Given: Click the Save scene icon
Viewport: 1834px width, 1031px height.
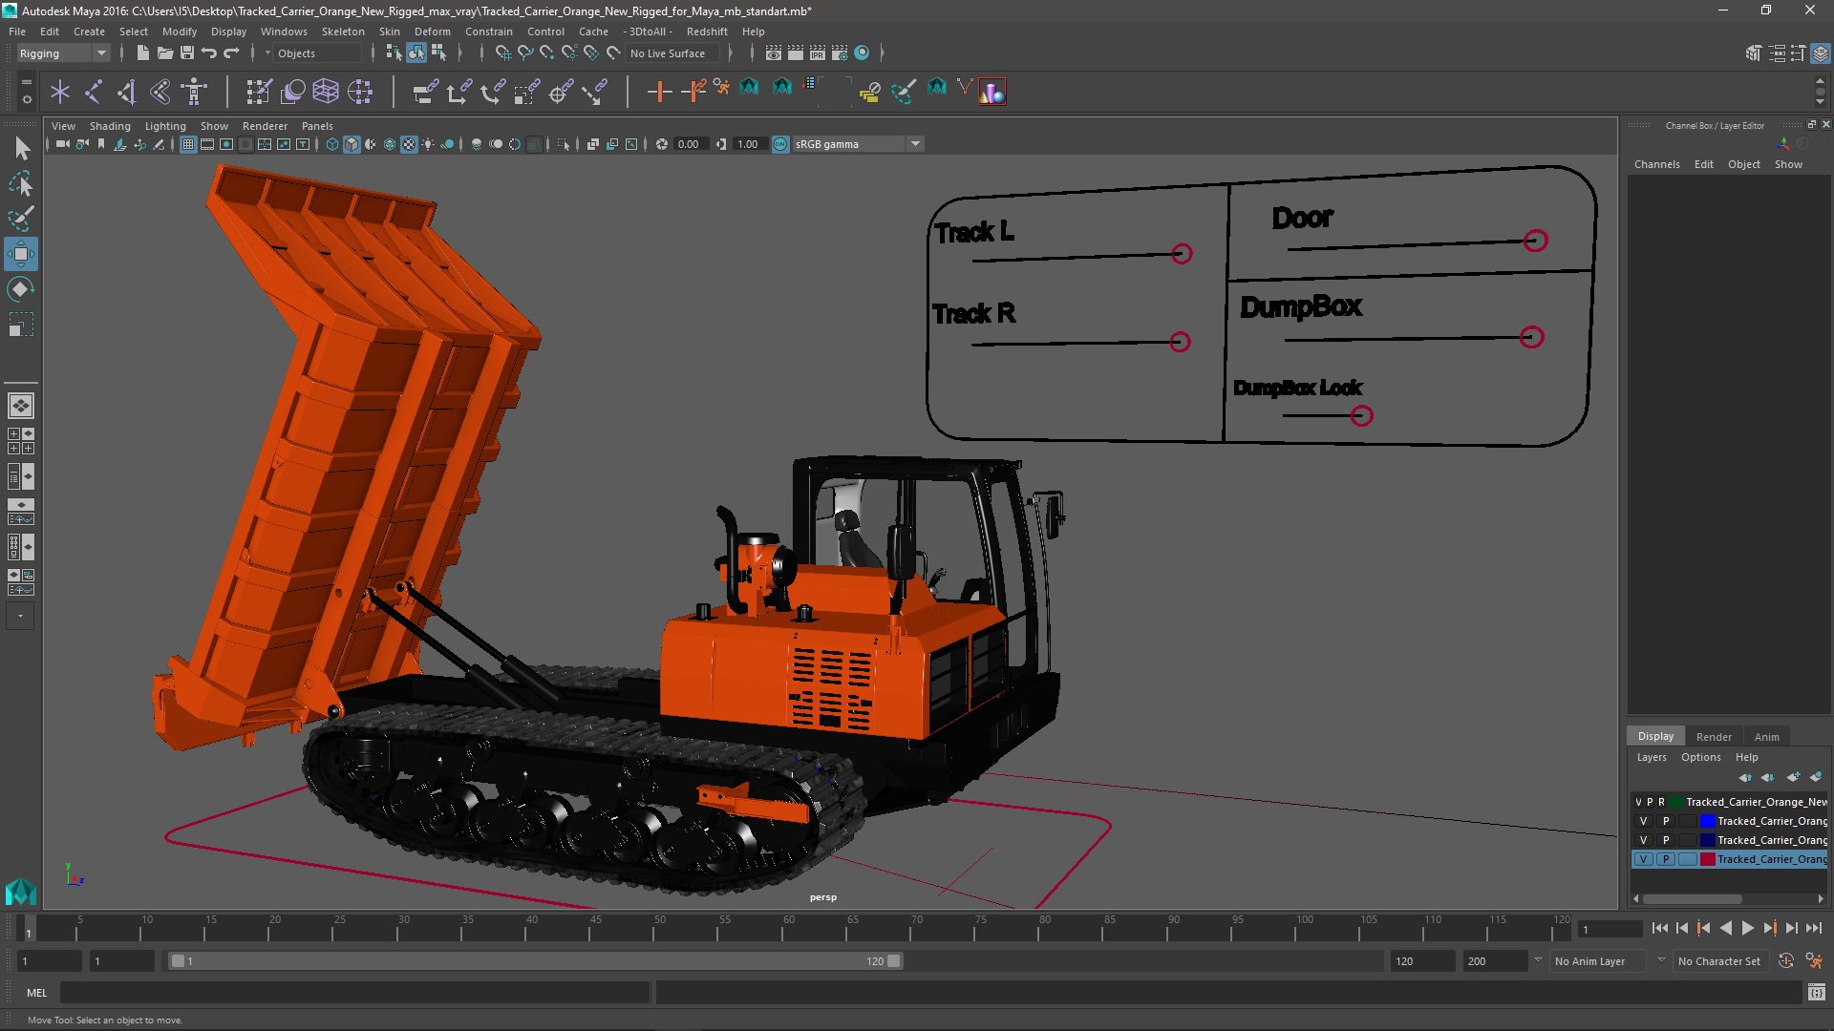Looking at the screenshot, I should (187, 53).
